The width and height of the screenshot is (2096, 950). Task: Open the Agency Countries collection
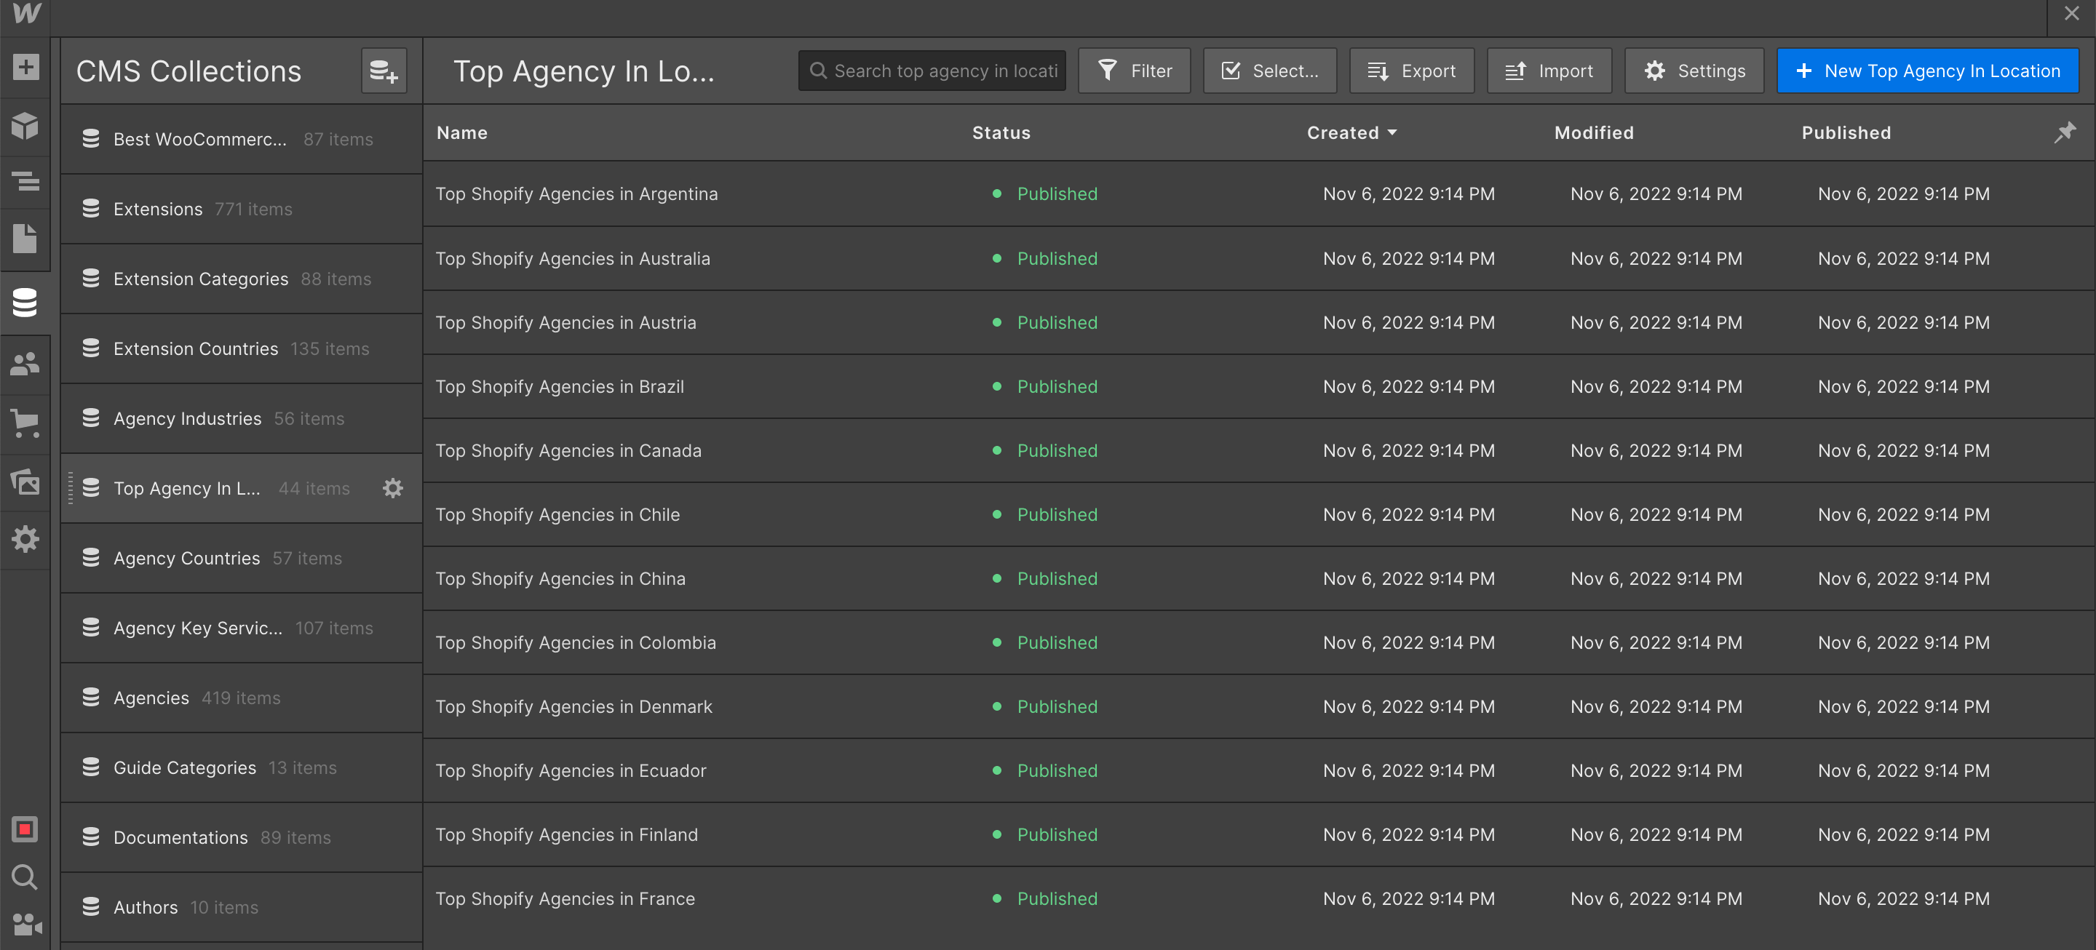(187, 558)
